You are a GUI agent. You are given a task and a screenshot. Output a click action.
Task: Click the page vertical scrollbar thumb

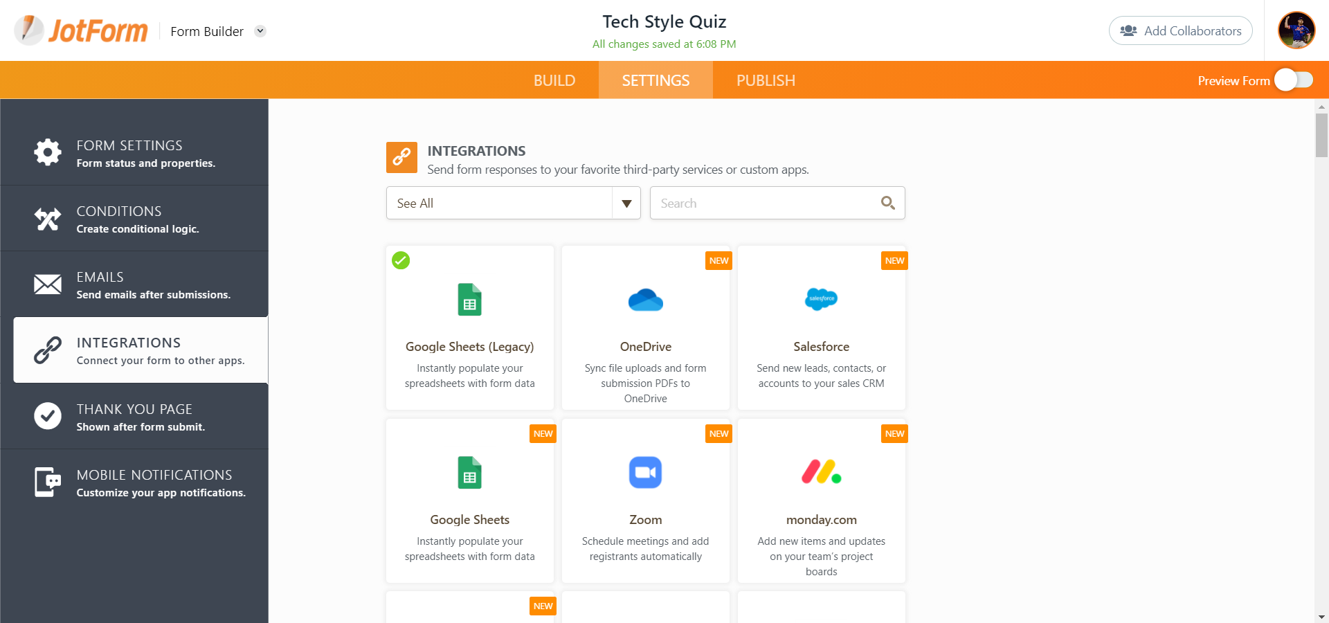tap(1322, 136)
